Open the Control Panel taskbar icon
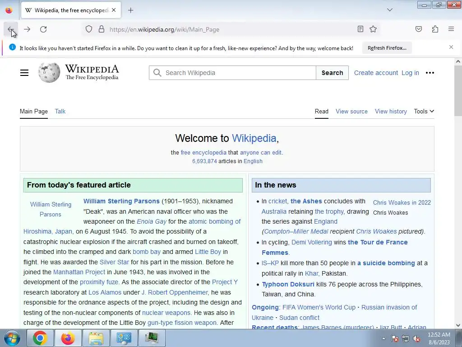 click(124, 338)
